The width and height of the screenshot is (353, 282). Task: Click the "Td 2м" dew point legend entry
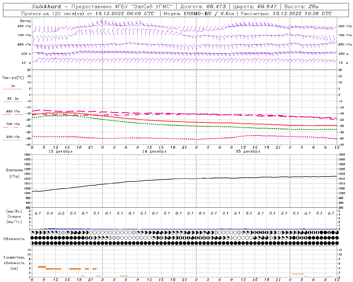pos(13,99)
